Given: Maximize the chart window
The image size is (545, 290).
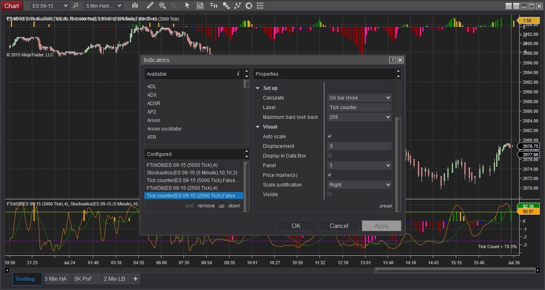Looking at the screenshot, I should point(532,6).
